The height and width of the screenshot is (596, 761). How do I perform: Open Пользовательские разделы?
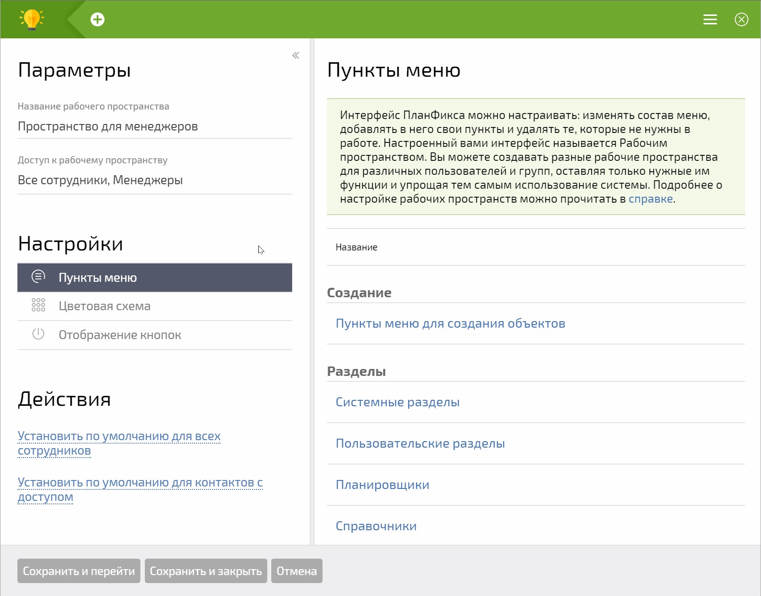(420, 444)
